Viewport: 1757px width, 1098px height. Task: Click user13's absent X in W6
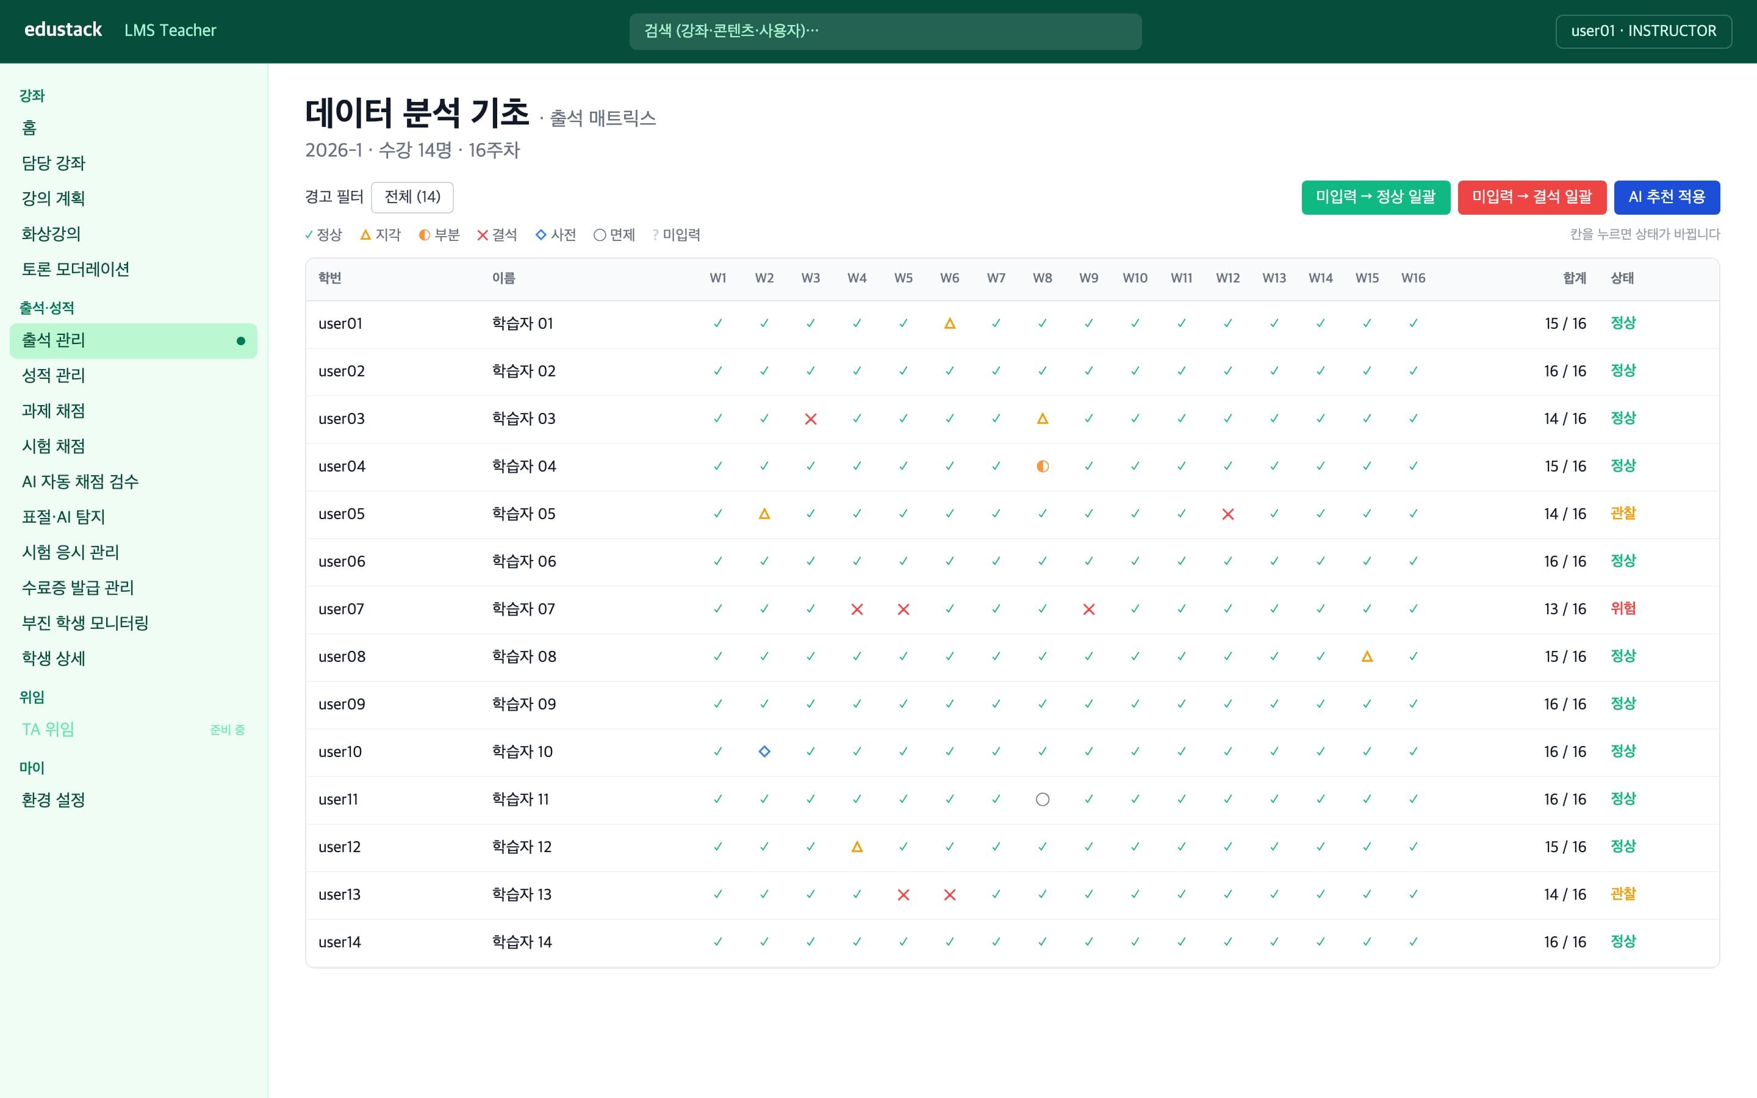(950, 895)
